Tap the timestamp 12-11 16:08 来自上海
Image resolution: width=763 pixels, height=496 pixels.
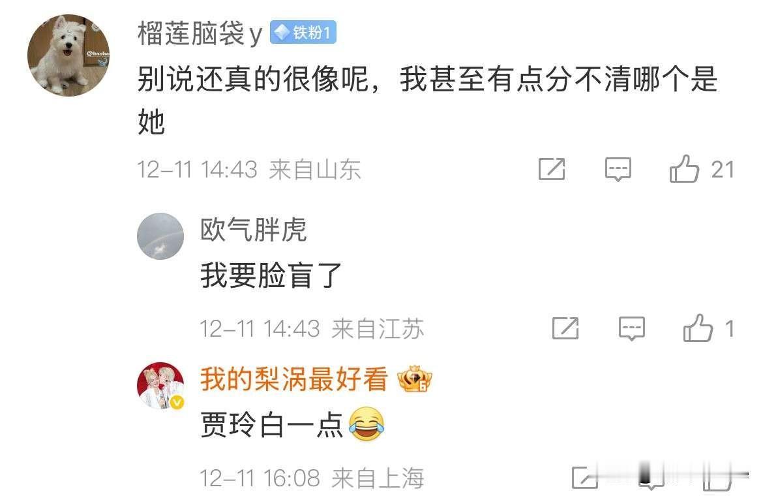(312, 478)
